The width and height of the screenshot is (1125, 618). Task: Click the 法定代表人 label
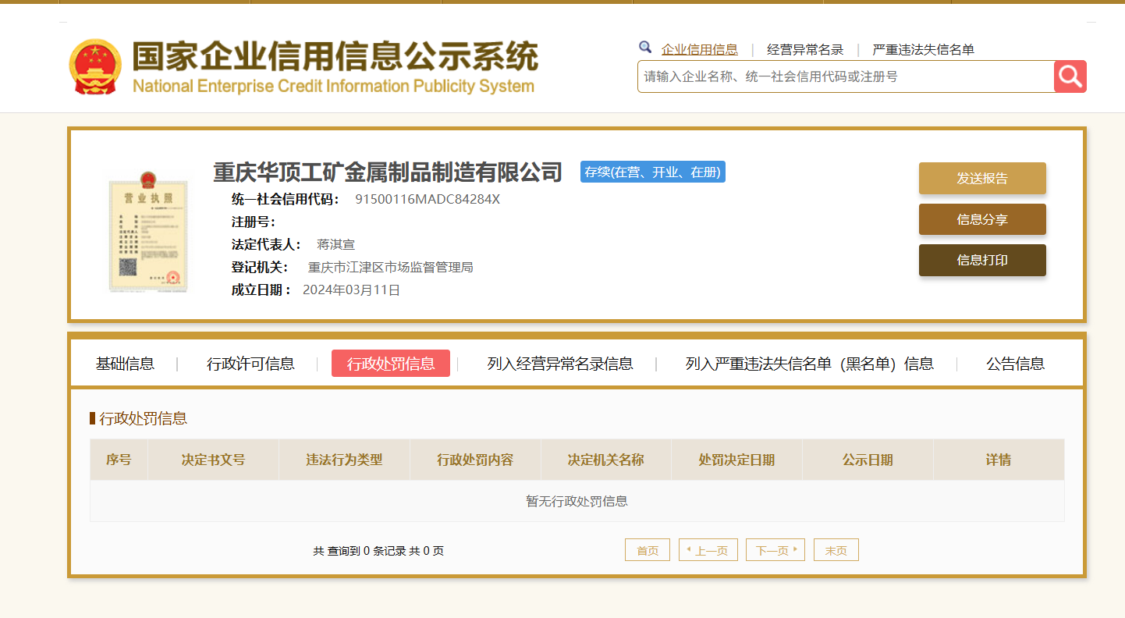click(x=267, y=244)
